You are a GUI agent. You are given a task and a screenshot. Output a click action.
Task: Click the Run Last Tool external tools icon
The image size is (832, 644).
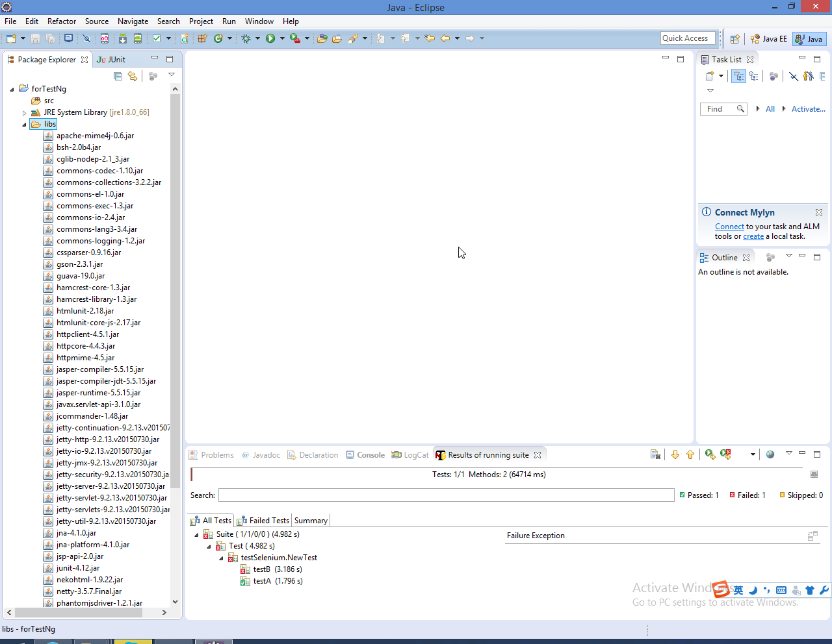click(x=294, y=38)
